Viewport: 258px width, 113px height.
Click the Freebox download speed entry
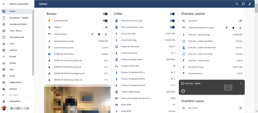pyautogui.click(x=132, y=59)
